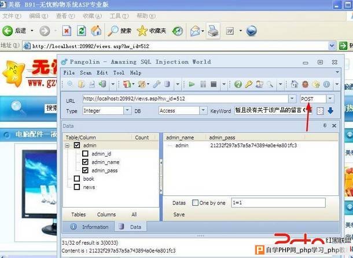
Task: Enable the One by one checkbox
Action: point(195,202)
